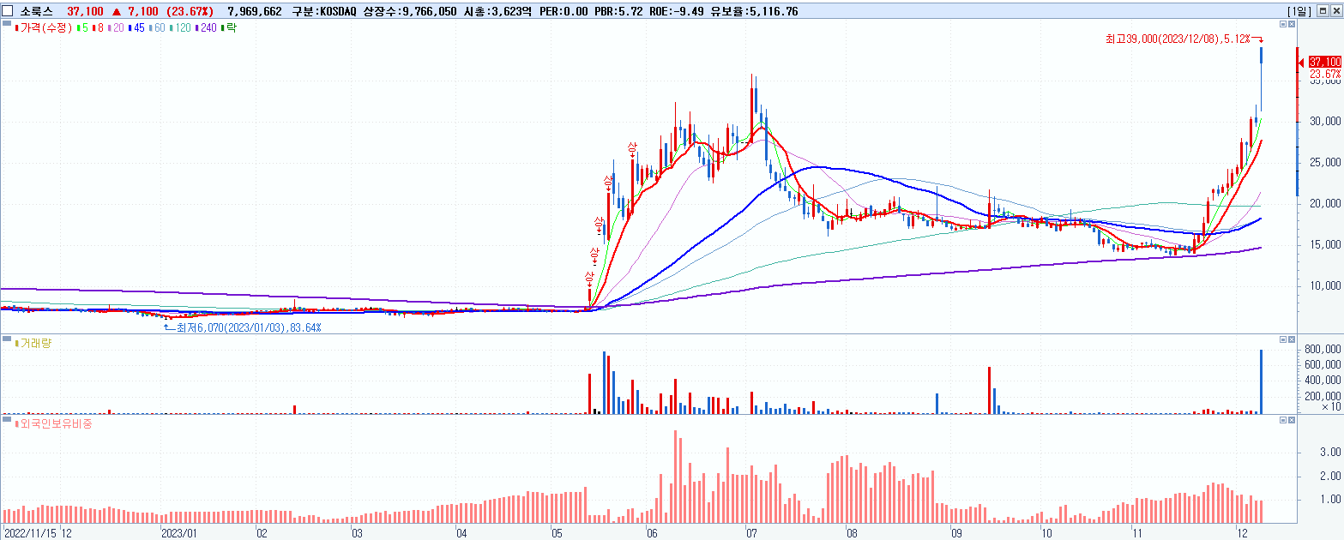Image resolution: width=1344 pixels, height=540 pixels.
Task: Click the 거래량 panel's close icon at right
Action: (x=1291, y=339)
